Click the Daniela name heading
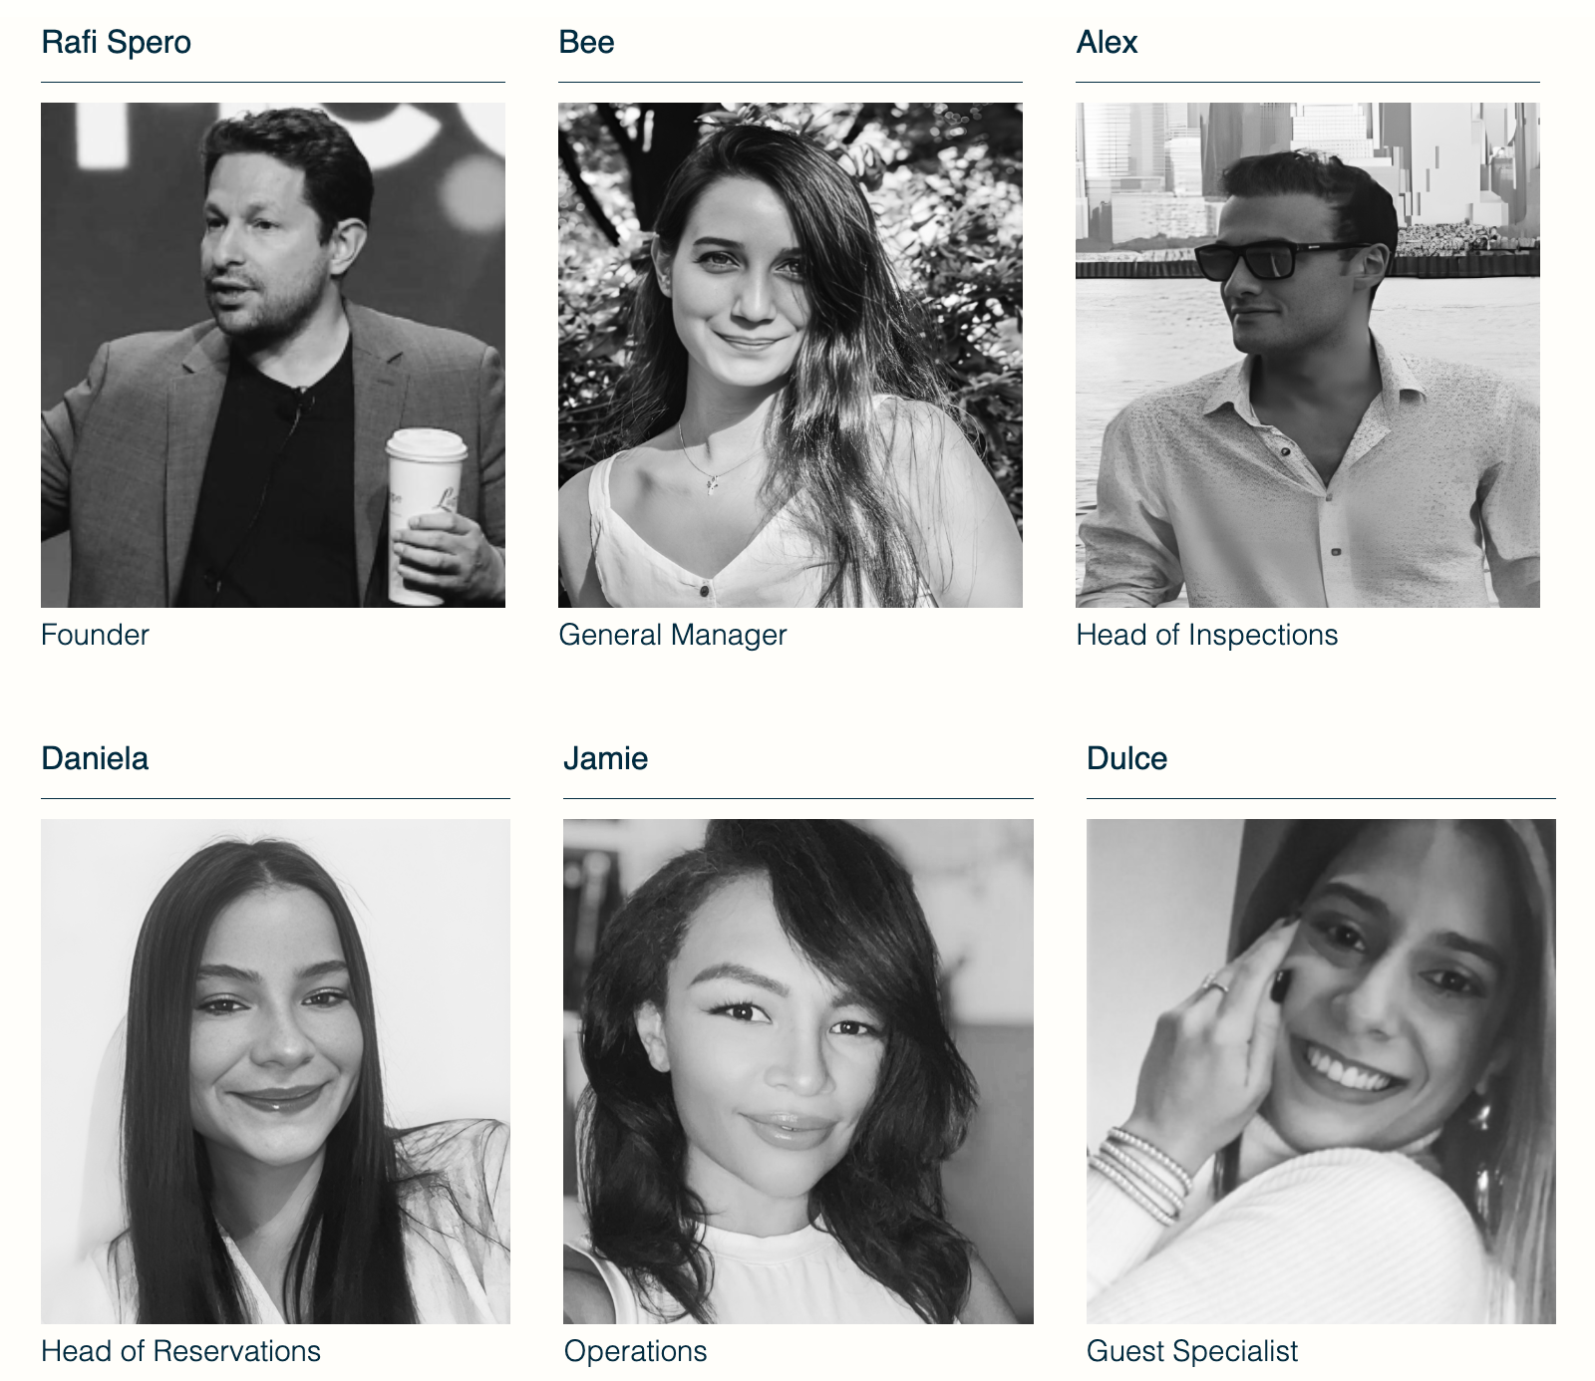The width and height of the screenshot is (1595, 1381). [95, 759]
